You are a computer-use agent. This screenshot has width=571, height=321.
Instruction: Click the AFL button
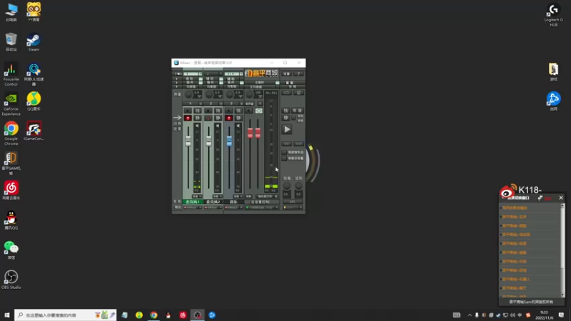pos(293,202)
